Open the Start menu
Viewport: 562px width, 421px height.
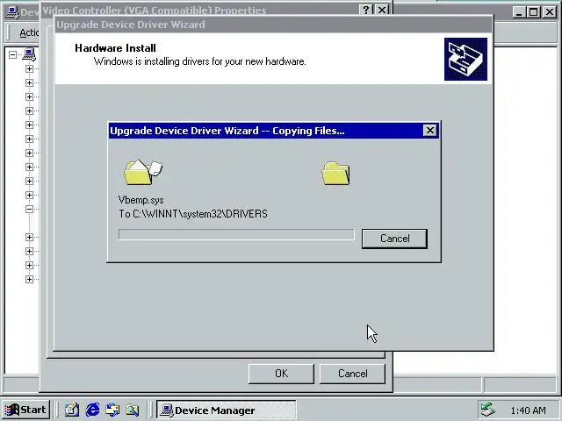pos(25,410)
